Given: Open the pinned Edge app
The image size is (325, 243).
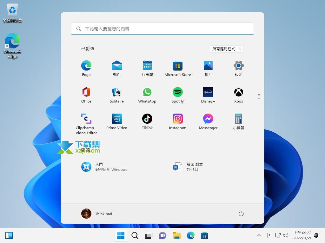Looking at the screenshot, I should tap(86, 69).
